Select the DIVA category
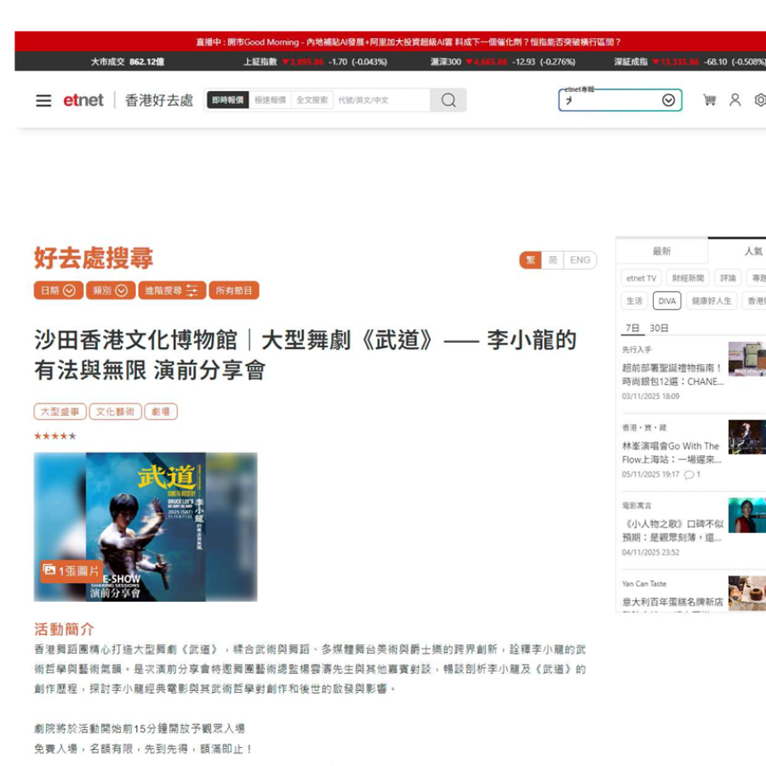This screenshot has height=766, width=766. [x=666, y=301]
